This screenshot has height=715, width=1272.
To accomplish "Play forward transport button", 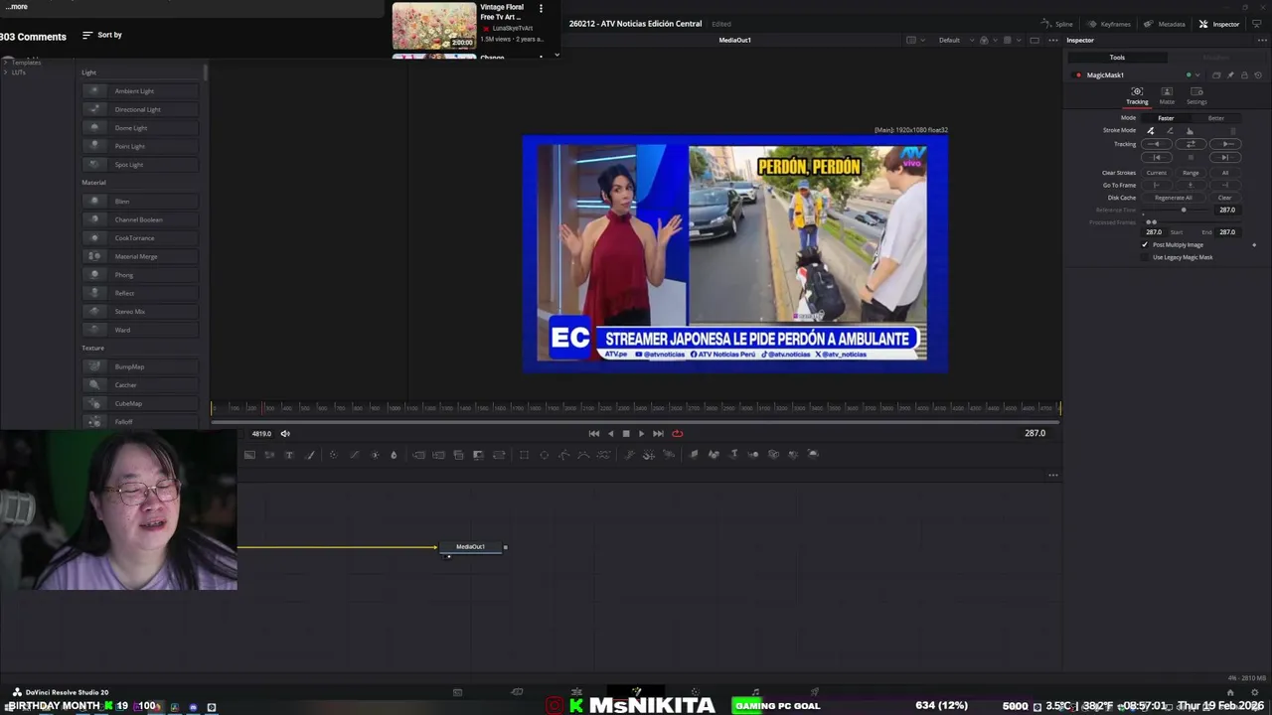I will click(x=642, y=433).
